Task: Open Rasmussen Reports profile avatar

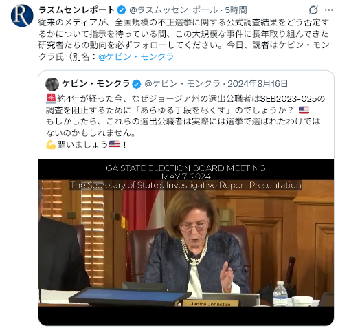Action: point(22,16)
